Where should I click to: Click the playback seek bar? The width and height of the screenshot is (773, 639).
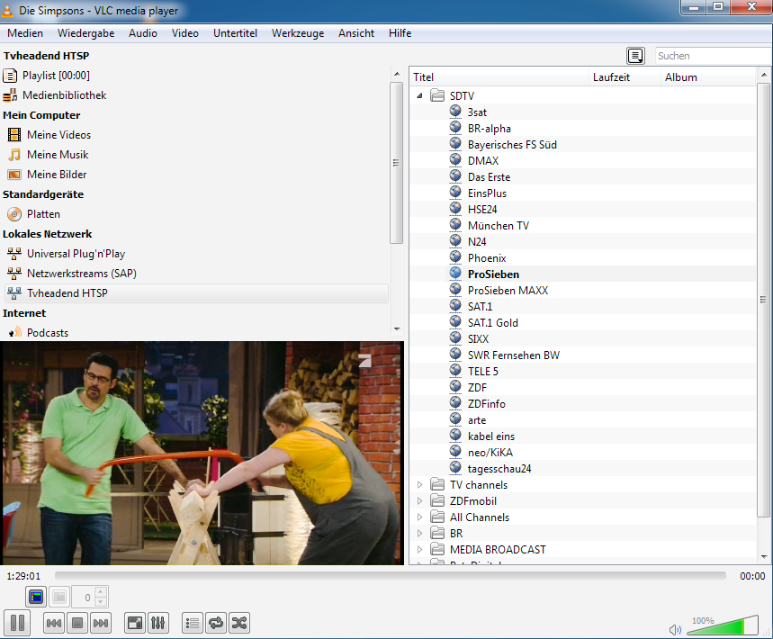click(x=390, y=575)
